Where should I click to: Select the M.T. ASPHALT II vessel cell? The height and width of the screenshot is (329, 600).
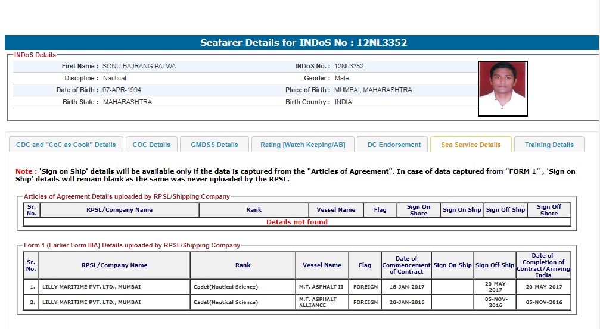tap(321, 287)
